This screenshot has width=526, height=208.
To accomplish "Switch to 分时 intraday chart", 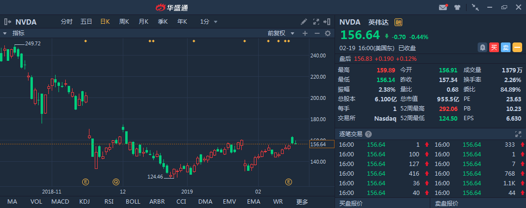I will click(x=66, y=22).
